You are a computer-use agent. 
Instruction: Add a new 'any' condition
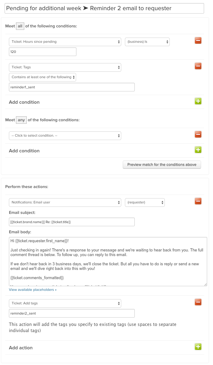tap(198, 150)
